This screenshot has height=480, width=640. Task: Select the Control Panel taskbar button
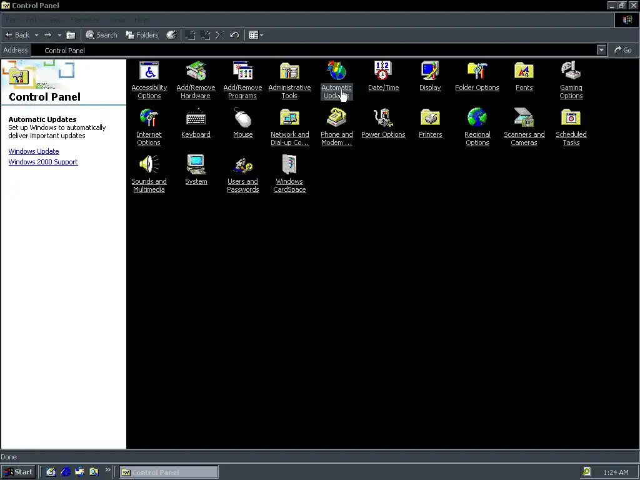point(169,472)
